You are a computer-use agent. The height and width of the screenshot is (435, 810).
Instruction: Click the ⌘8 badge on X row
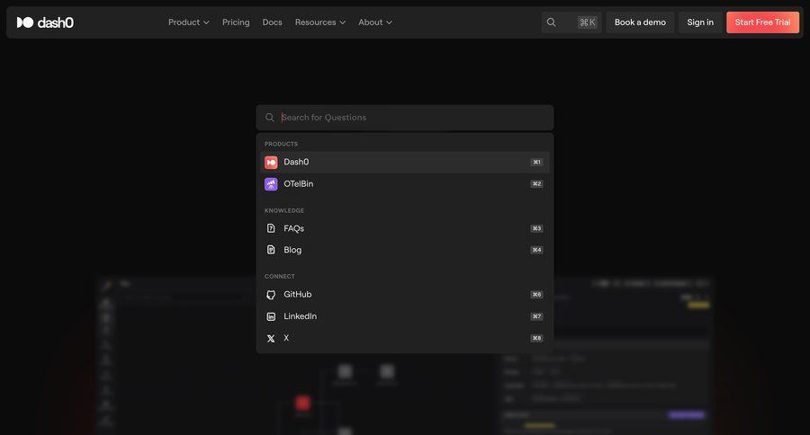(x=536, y=338)
